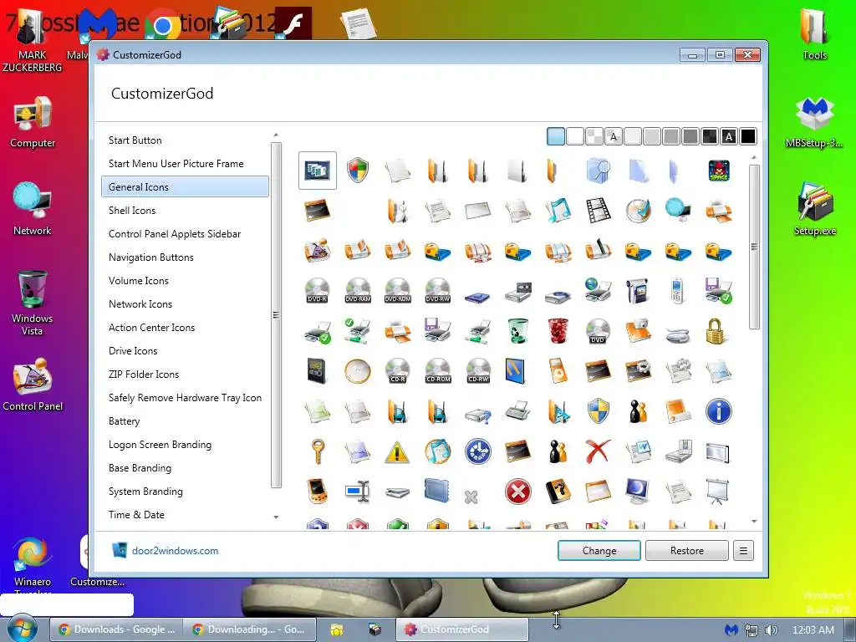The height and width of the screenshot is (642, 856).
Task: Pick the red circle error X icon
Action: point(517,492)
